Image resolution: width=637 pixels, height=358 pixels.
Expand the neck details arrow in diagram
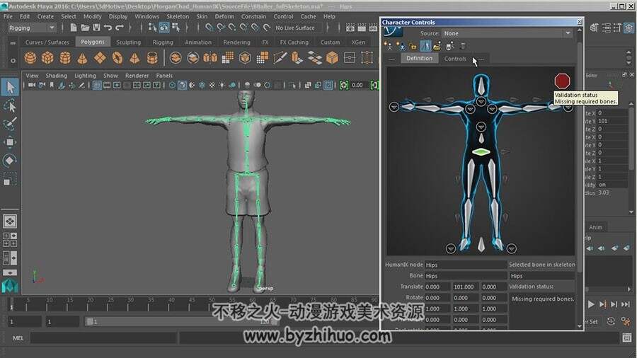(x=481, y=101)
